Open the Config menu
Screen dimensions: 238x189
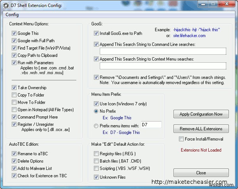tap(12, 15)
